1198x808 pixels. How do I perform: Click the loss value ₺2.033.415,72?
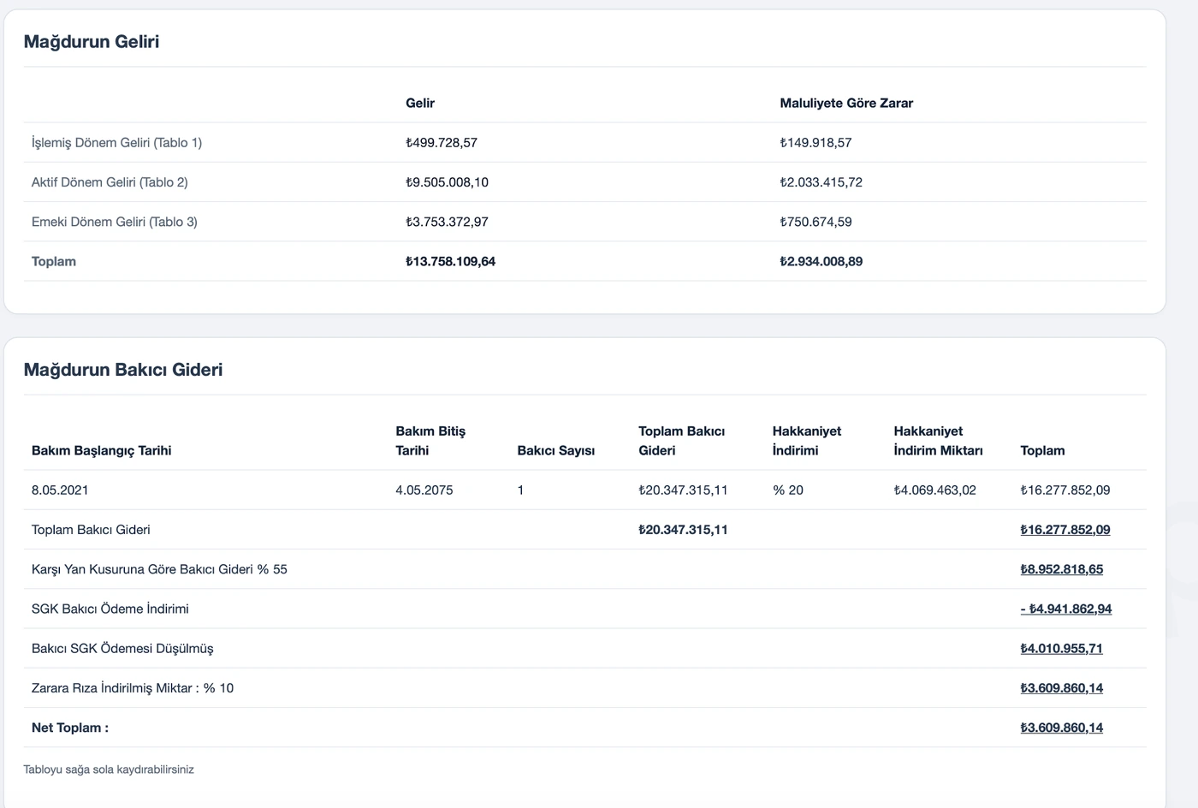pyautogui.click(x=821, y=182)
